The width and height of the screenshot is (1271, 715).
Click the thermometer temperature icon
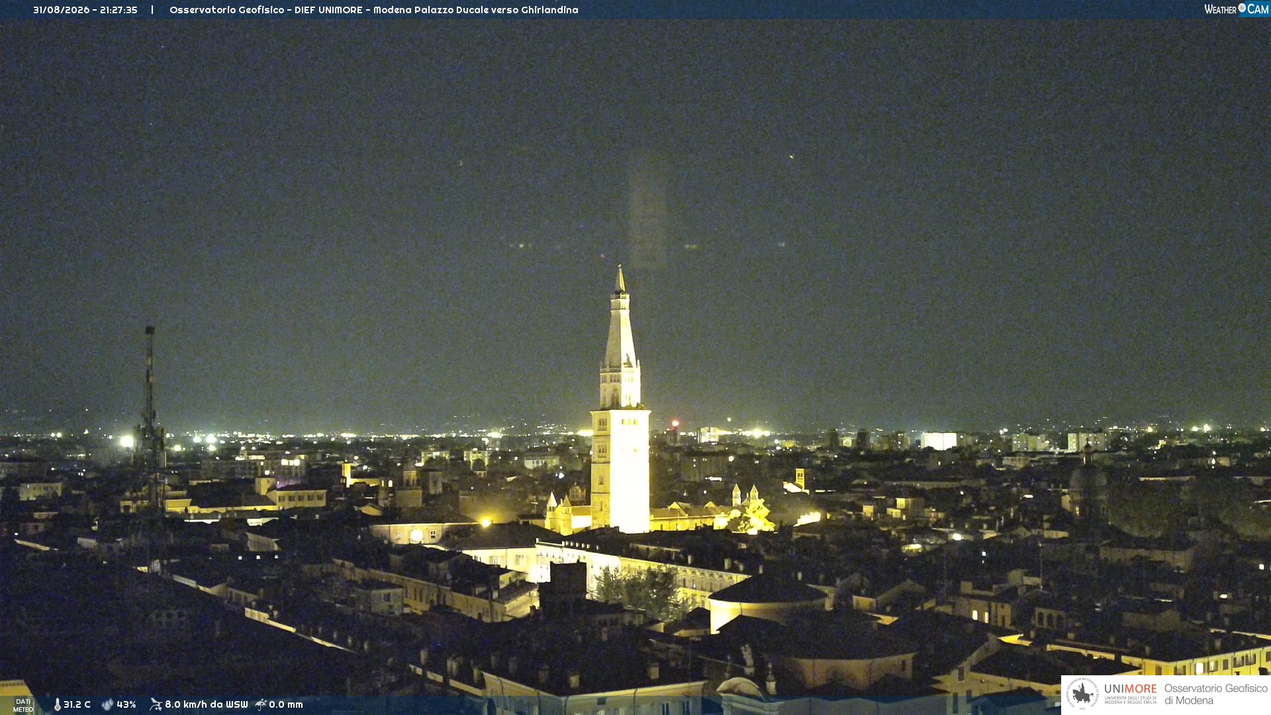(x=58, y=704)
